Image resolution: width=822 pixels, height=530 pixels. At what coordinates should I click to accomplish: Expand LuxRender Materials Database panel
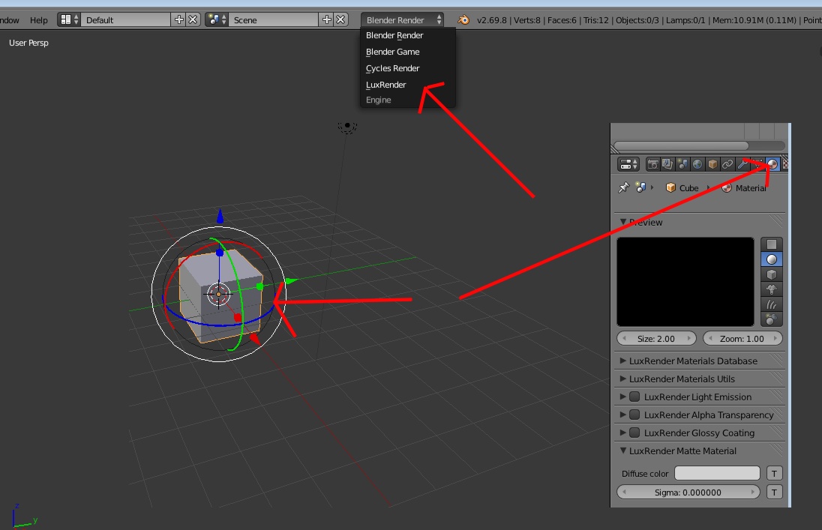pos(622,361)
